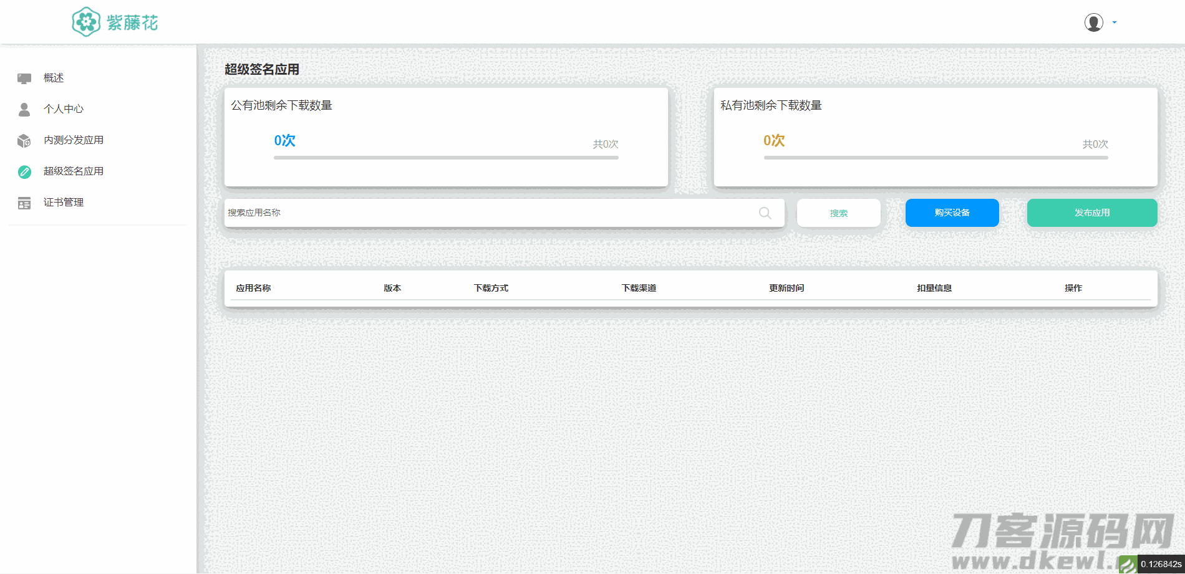Click the cube icon for 内测分发应用
Viewport: 1185px width, 574px height.
pos(24,141)
